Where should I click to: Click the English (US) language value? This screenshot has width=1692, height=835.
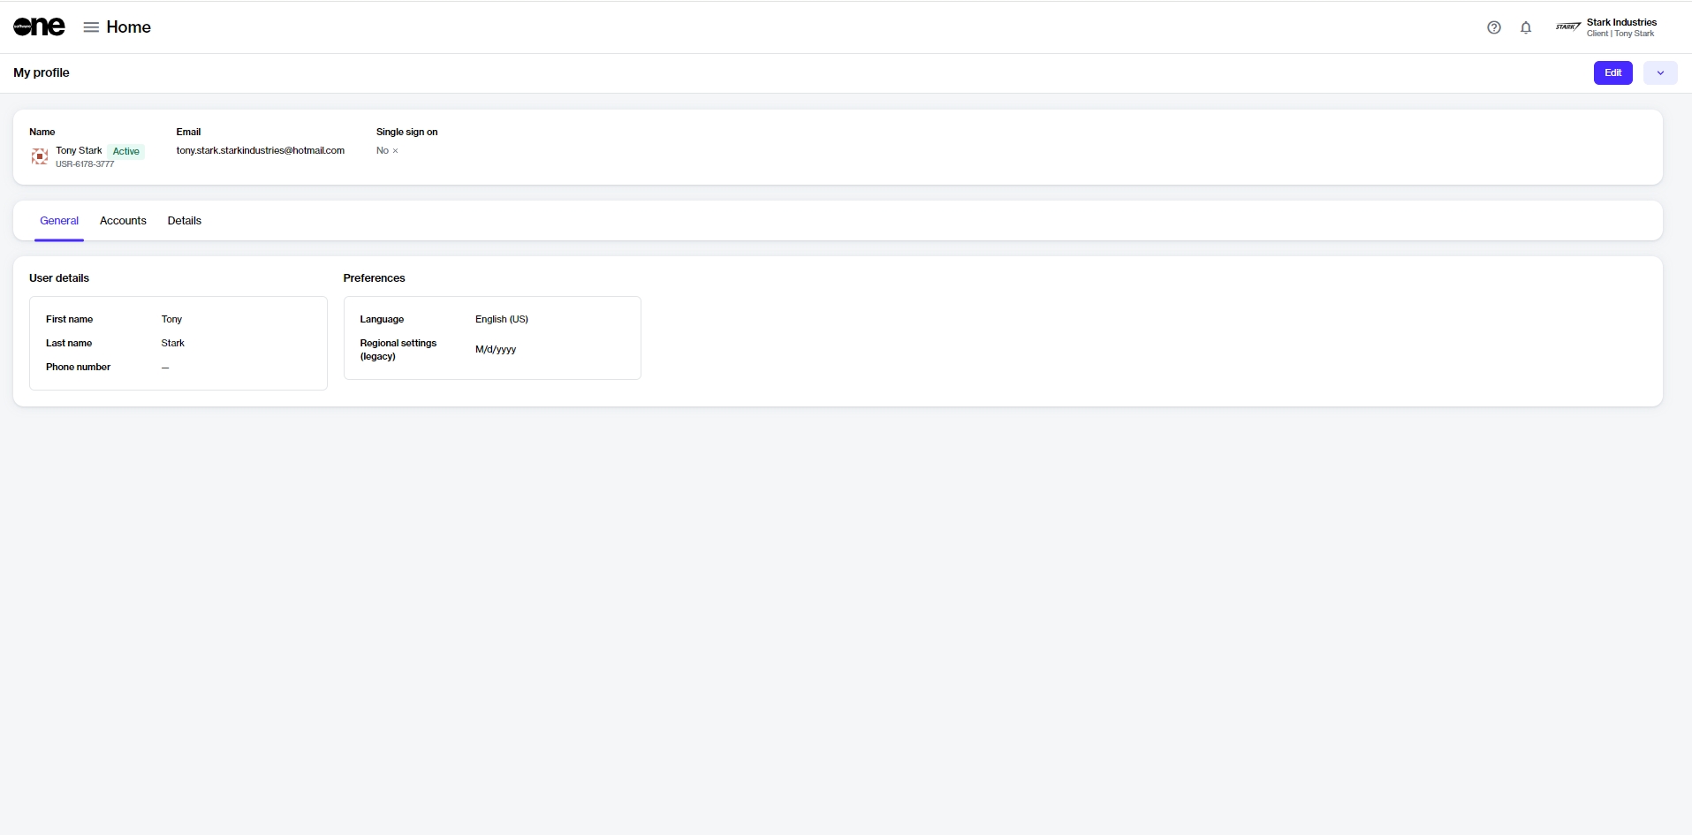coord(501,319)
